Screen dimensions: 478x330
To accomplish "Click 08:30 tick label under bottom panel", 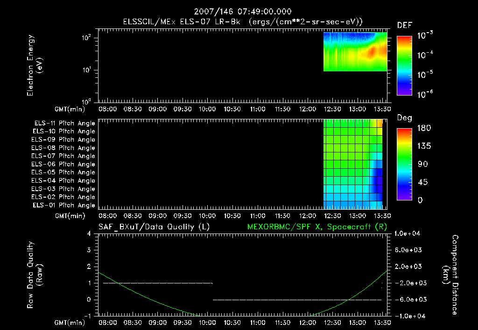I will coord(132,323).
